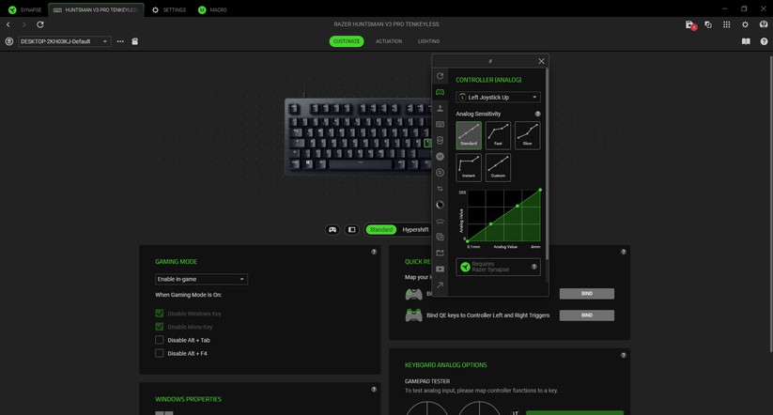
Task: Click the top-right point on sensitivity curve
Action: [540, 191]
